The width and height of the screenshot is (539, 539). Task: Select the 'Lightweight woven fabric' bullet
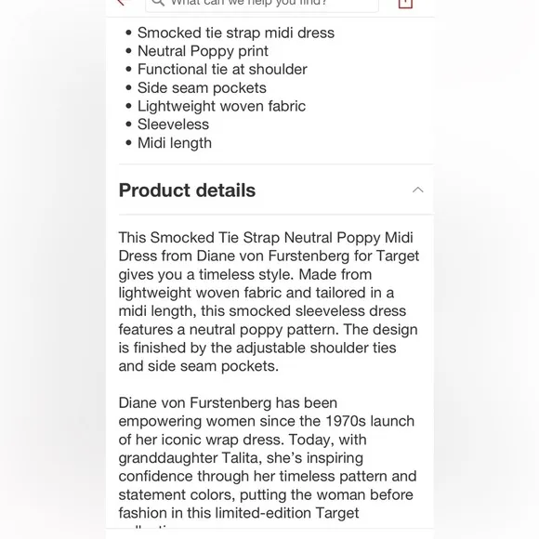tap(221, 106)
